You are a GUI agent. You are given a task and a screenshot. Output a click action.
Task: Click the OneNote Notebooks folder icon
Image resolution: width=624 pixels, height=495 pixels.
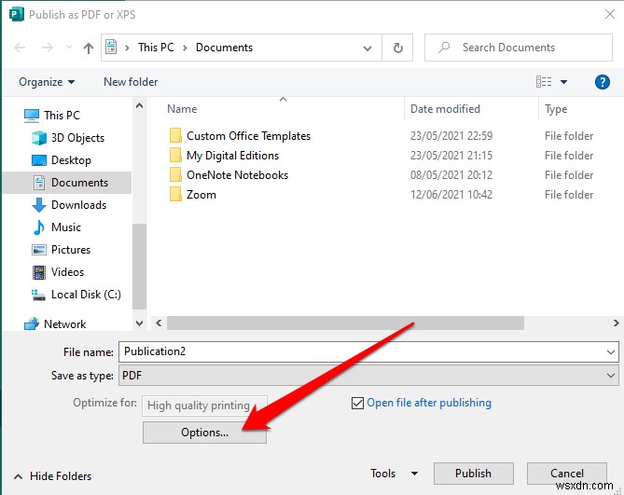(x=175, y=174)
